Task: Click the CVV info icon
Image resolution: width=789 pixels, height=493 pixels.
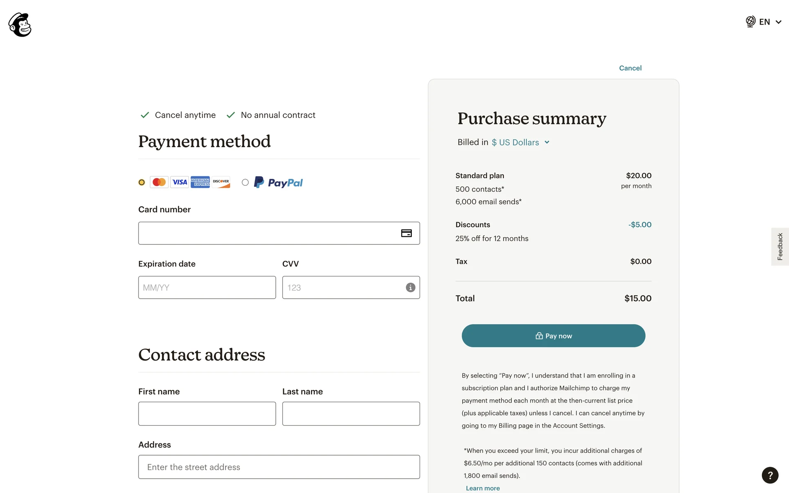Action: click(x=410, y=288)
